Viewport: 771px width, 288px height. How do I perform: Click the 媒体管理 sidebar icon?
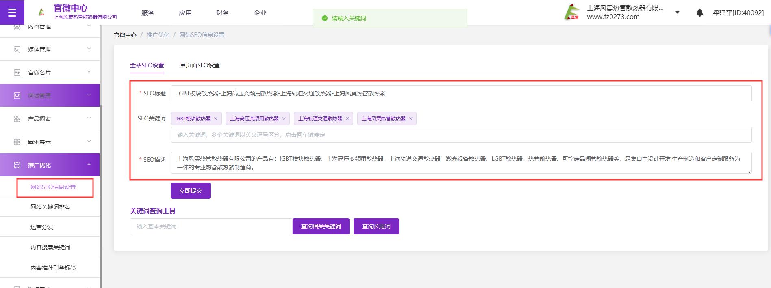[17, 49]
